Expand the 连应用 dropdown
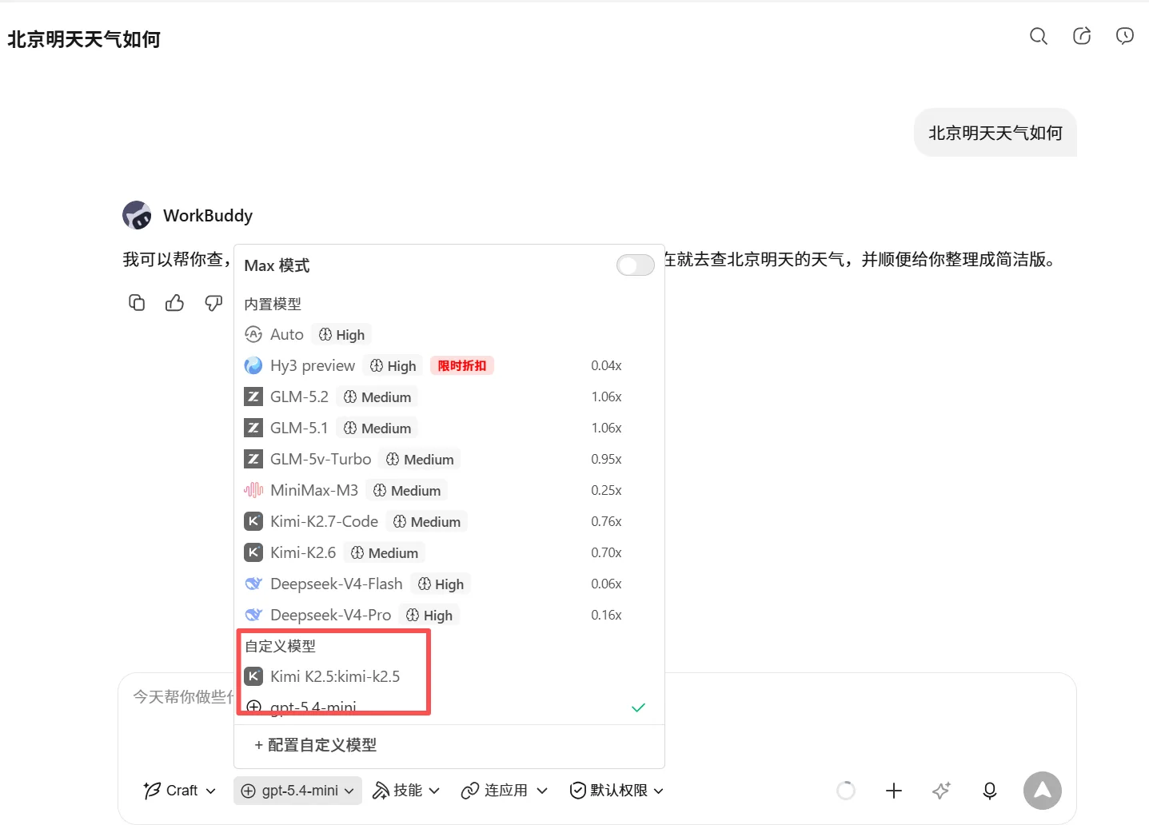Viewport: 1149px width, 825px height. point(505,791)
